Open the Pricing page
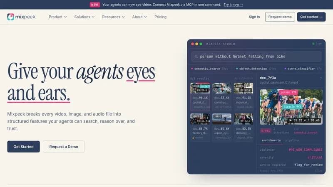Screen dimensions: 333x187 (160, 17)
